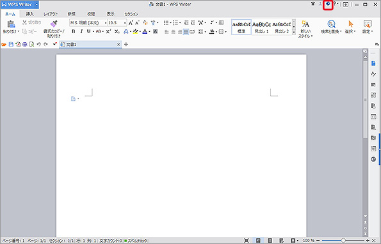Decrease font size with the smaller A icon
The height and width of the screenshot is (244, 381).
click(137, 23)
